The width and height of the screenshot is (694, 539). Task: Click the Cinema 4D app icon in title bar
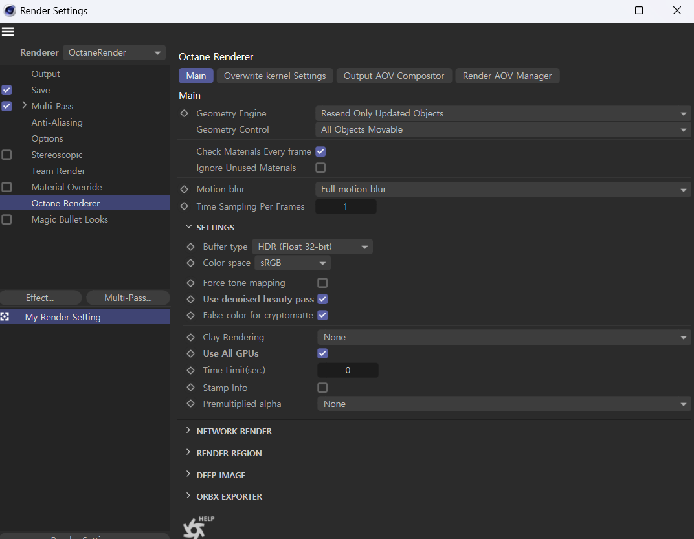coord(9,10)
